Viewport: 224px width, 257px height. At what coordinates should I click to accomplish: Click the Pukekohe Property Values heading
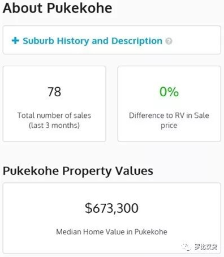coord(78,171)
